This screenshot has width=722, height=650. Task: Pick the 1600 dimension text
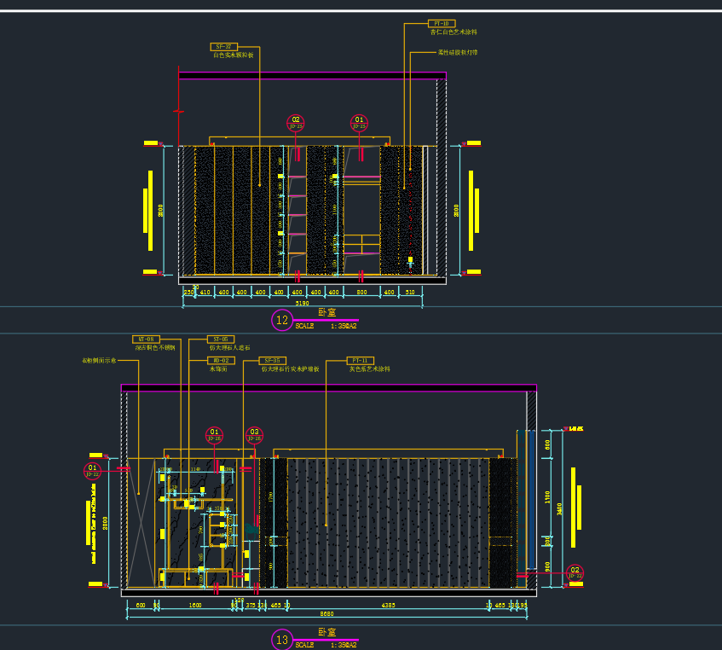[195, 605]
